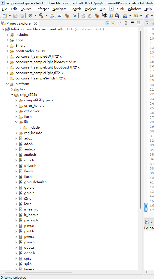The width and height of the screenshot is (154, 279).
Task: Toggle Link with Editor in Project Explorer
Action: pos(113,23)
